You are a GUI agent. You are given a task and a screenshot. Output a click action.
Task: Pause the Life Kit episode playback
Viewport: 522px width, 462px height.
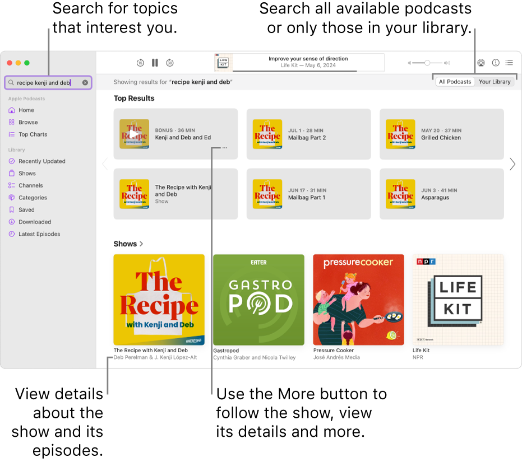tap(155, 63)
